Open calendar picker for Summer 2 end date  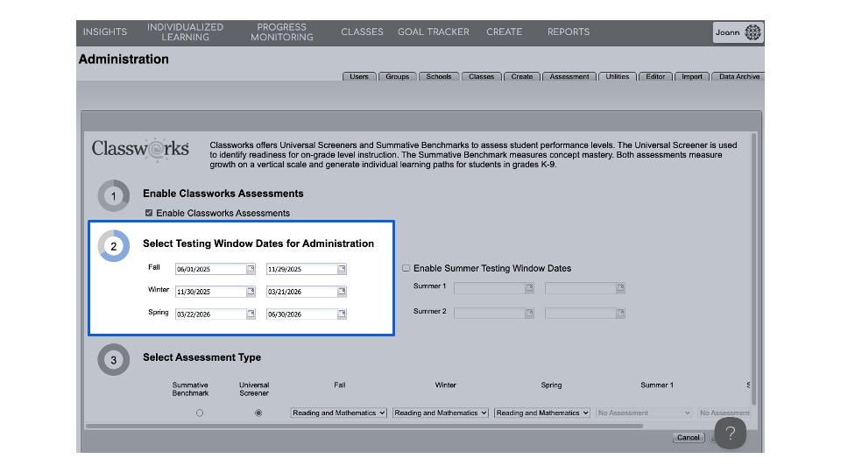pos(620,313)
